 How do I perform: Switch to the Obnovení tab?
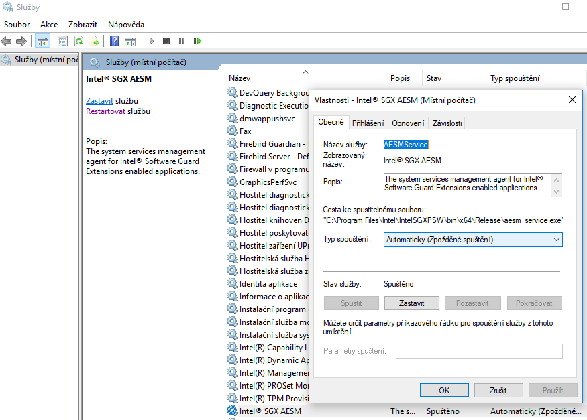click(x=408, y=123)
